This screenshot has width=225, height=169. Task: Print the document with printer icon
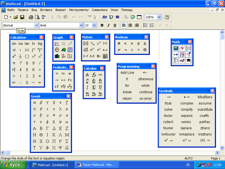tap(31, 17)
